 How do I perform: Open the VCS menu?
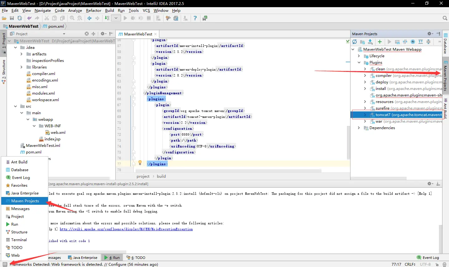[x=146, y=11]
